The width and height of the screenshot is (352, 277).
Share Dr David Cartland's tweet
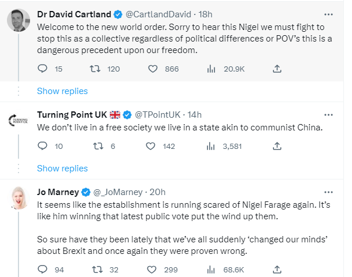pos(277,69)
